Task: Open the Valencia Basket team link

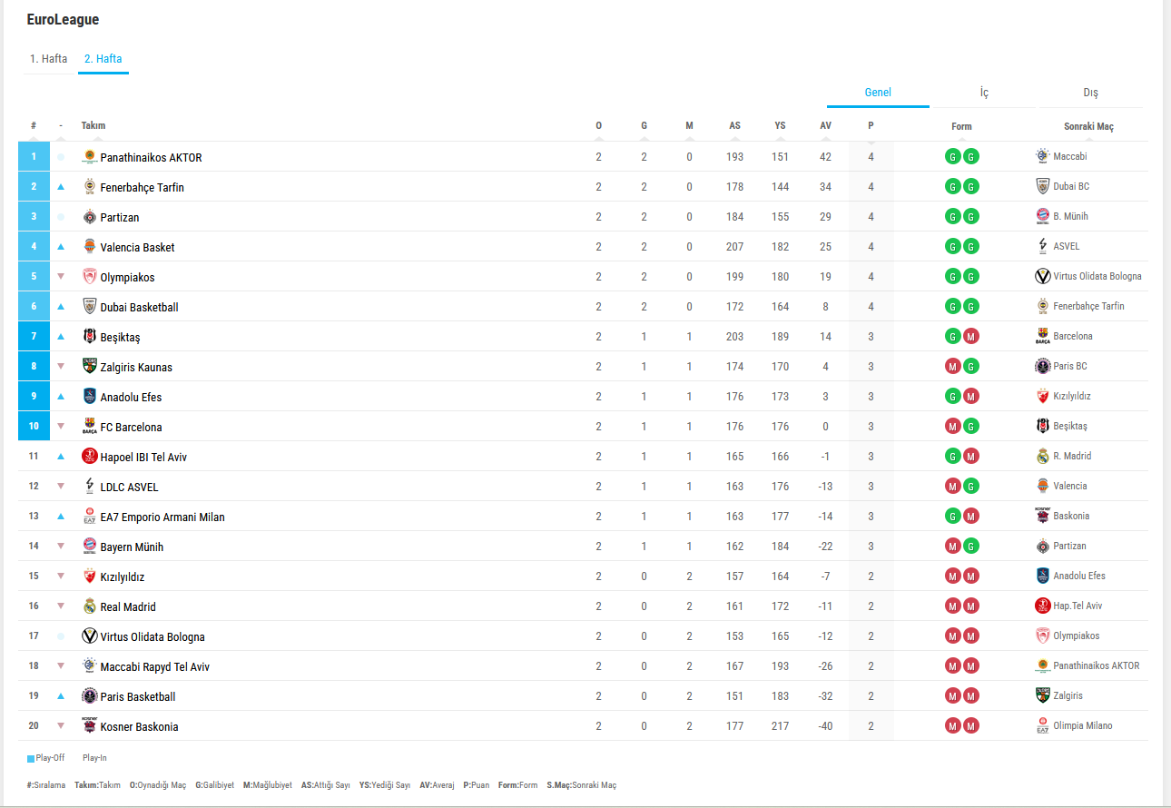Action: pos(137,247)
